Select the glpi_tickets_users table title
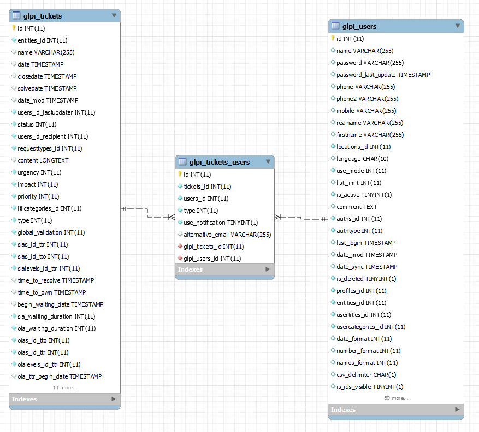Image resolution: width=479 pixels, height=432 pixels. (x=220, y=162)
